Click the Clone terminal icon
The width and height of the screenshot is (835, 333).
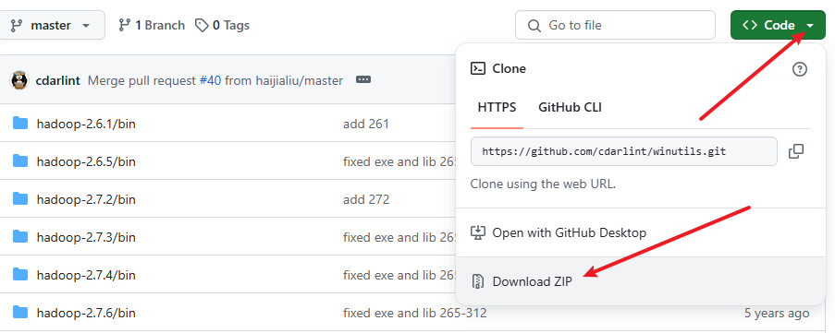click(478, 68)
